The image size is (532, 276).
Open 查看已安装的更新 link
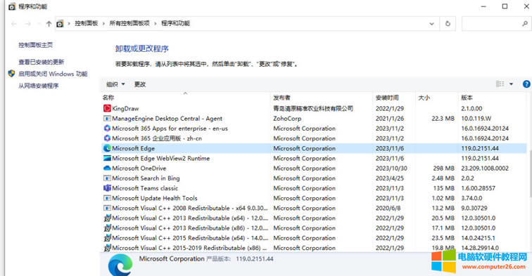pyautogui.click(x=42, y=62)
